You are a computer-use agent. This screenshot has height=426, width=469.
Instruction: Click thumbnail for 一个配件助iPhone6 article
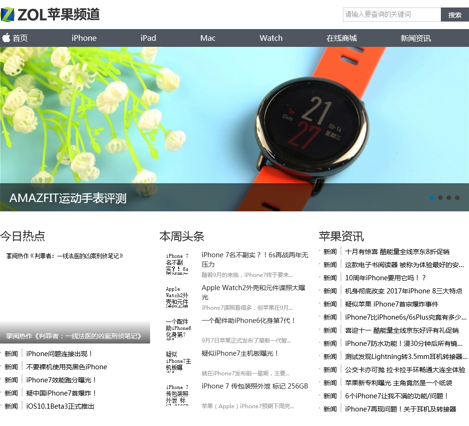[x=179, y=329]
